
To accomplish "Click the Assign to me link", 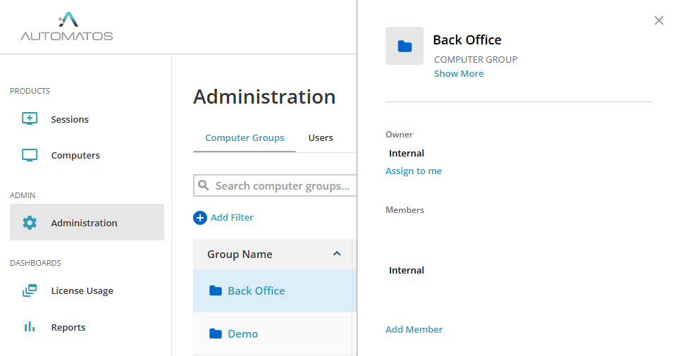I will click(x=414, y=171).
